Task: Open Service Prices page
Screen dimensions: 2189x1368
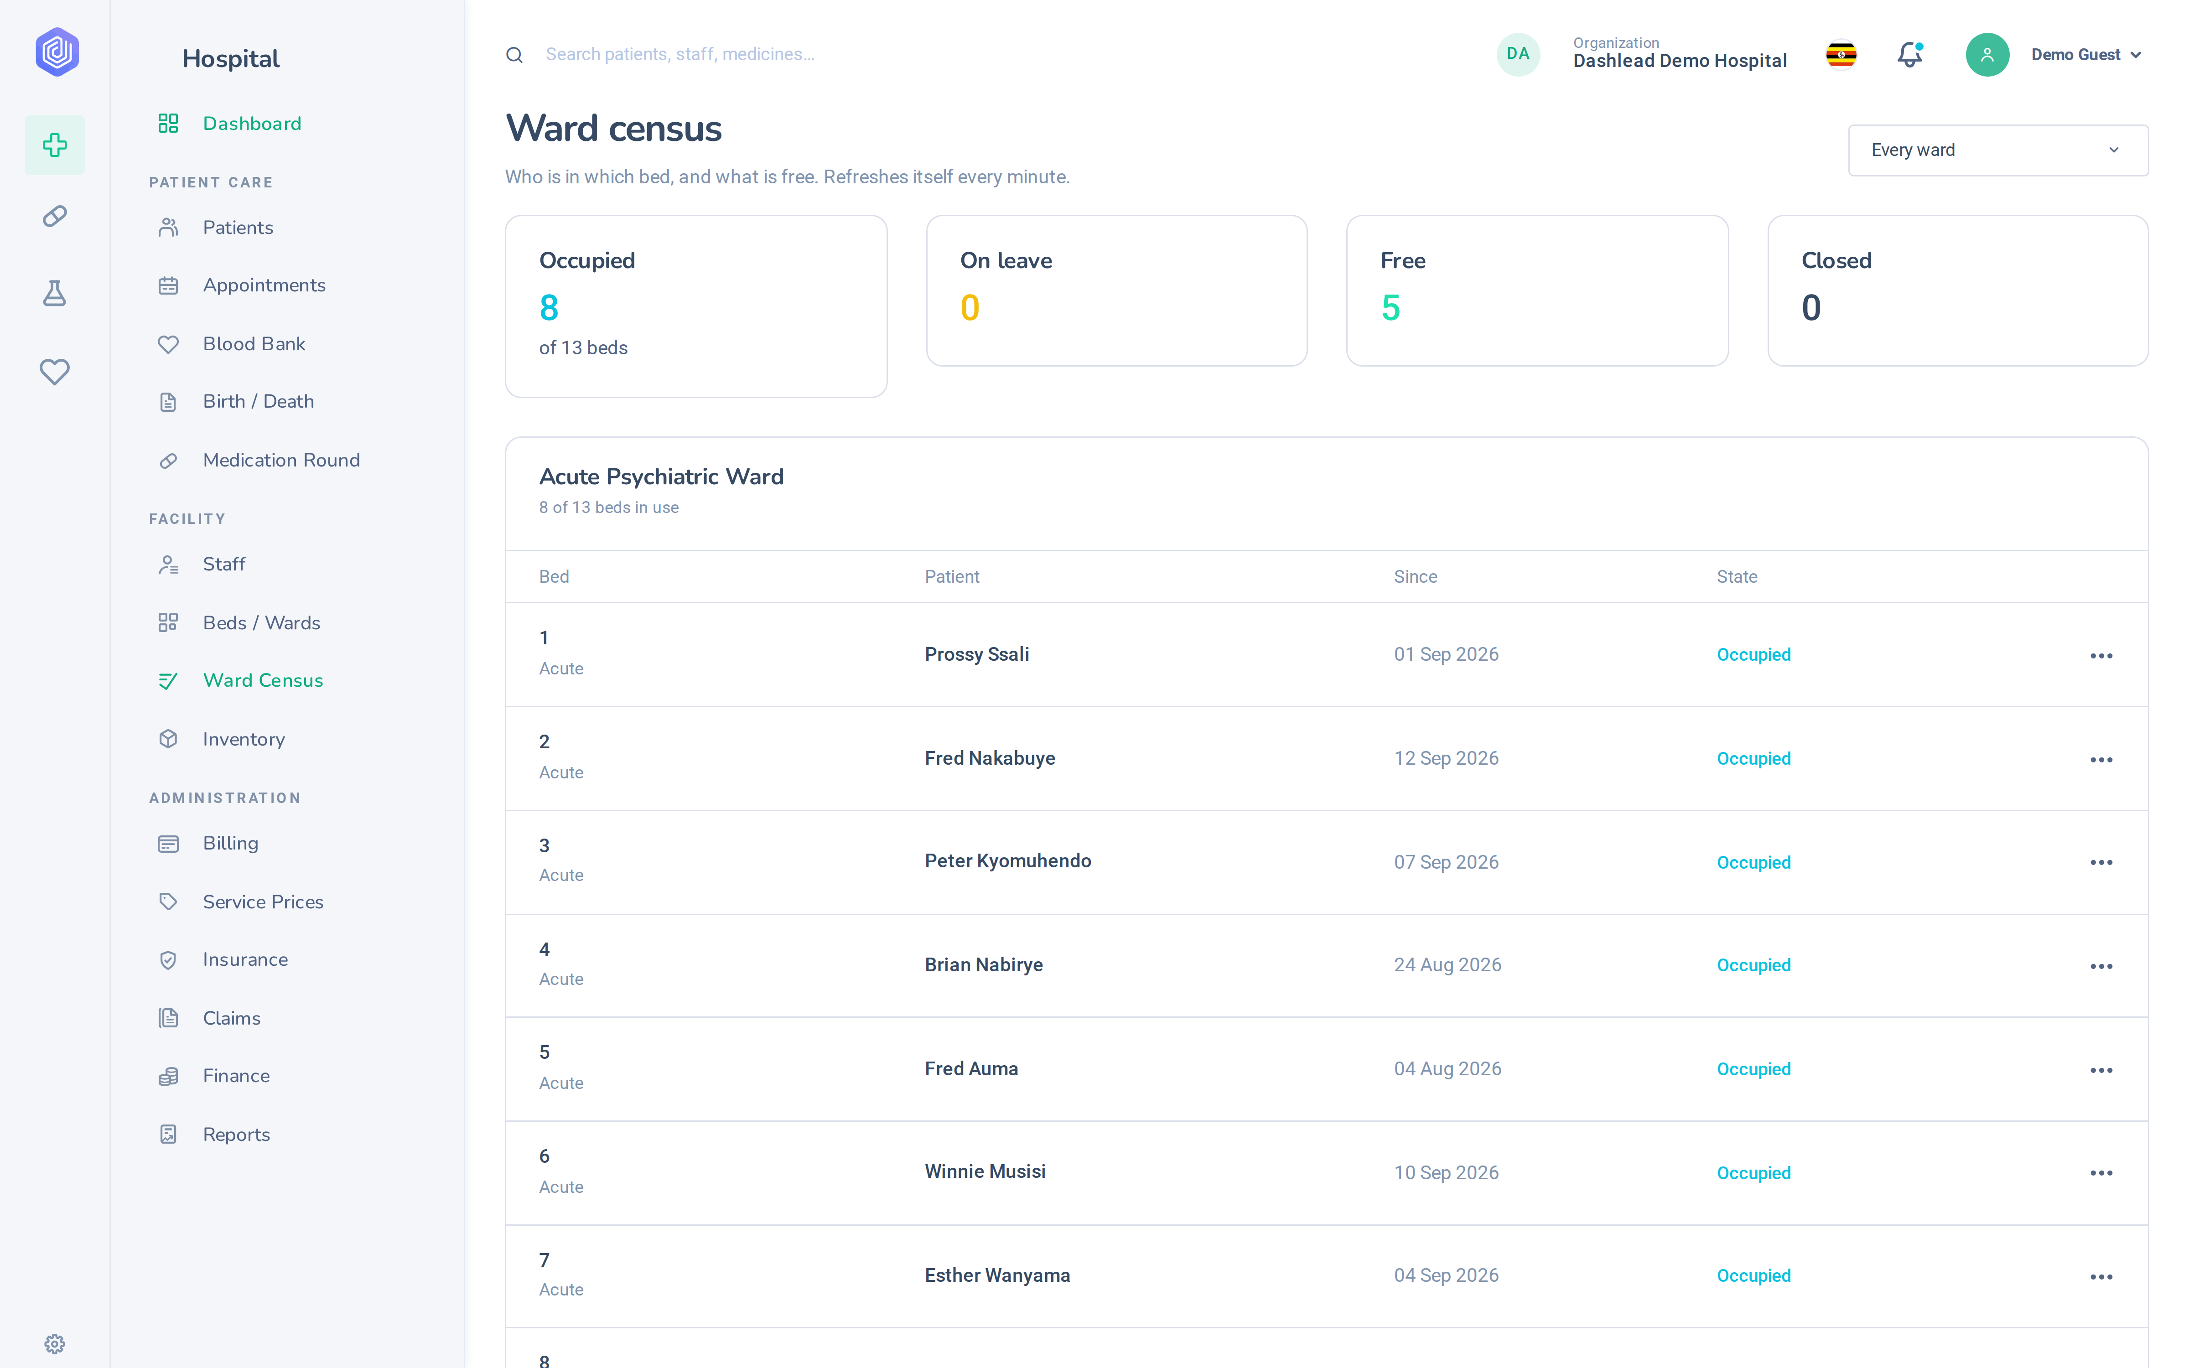Action: click(262, 902)
